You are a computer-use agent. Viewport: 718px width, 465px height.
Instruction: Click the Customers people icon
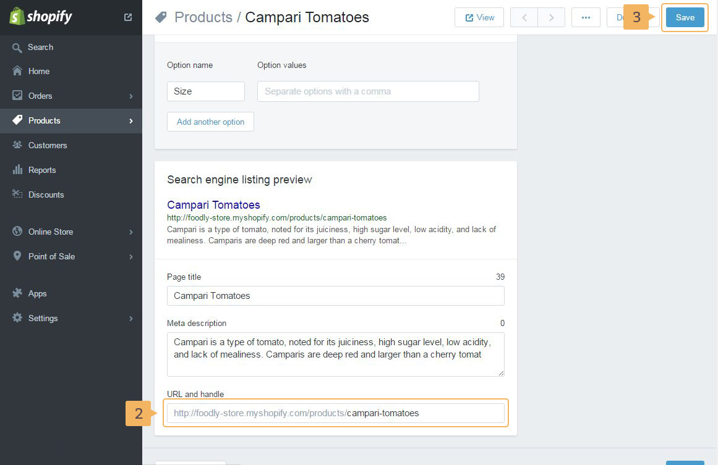(17, 145)
